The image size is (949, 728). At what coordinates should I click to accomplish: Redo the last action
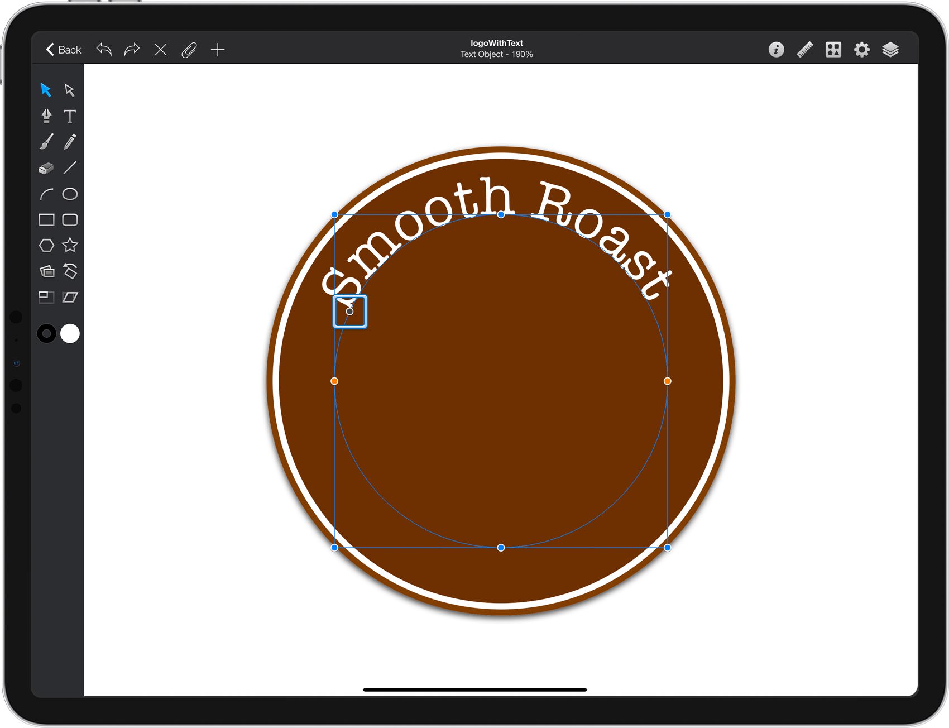tap(132, 50)
